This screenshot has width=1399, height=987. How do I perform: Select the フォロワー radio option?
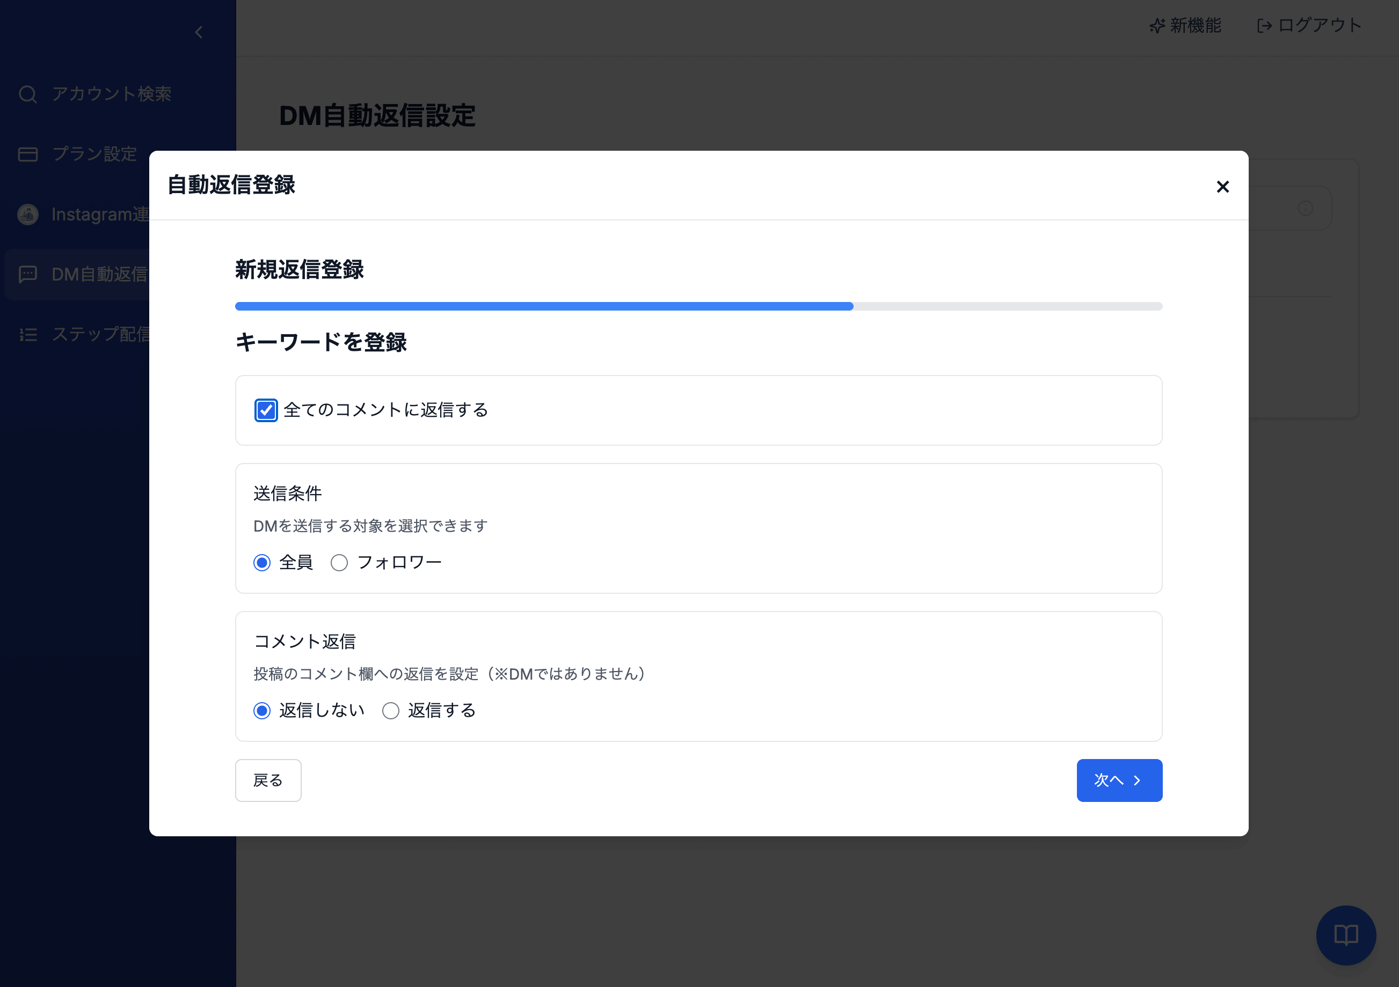pos(339,563)
